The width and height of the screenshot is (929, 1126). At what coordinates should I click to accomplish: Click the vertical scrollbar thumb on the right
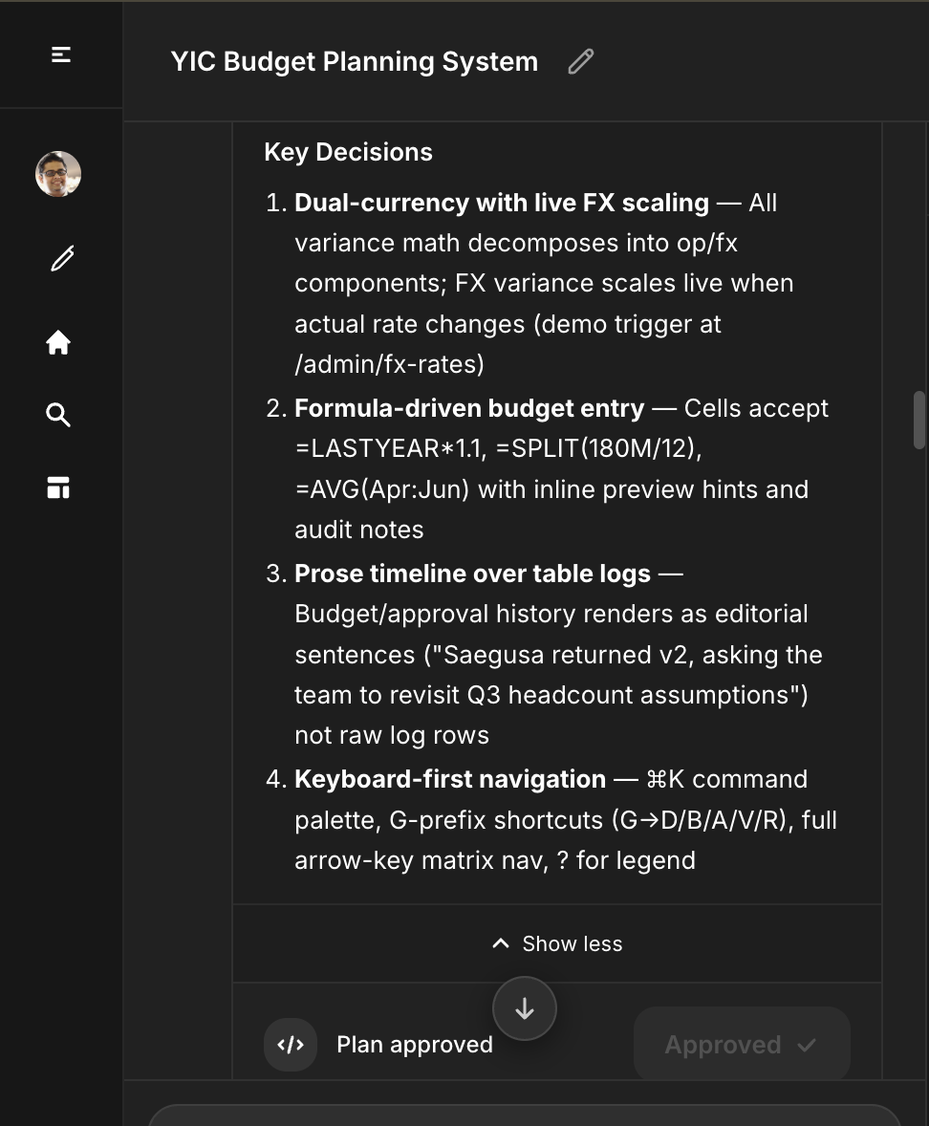point(919,416)
